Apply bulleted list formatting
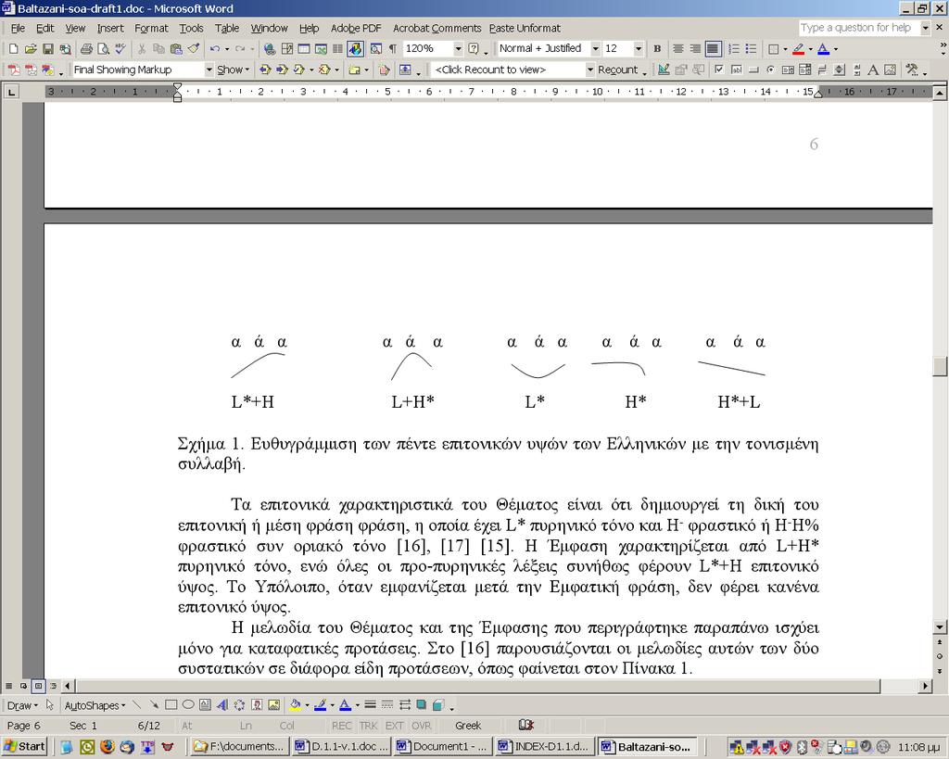 (751, 49)
